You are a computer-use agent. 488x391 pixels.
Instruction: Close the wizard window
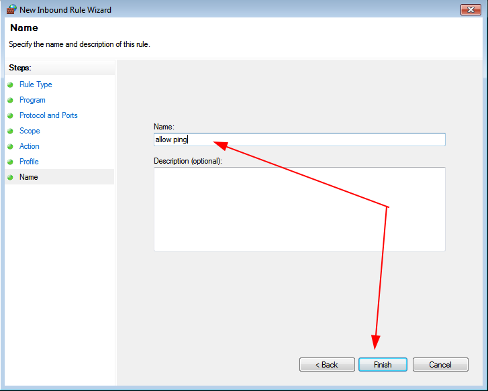pos(471,9)
